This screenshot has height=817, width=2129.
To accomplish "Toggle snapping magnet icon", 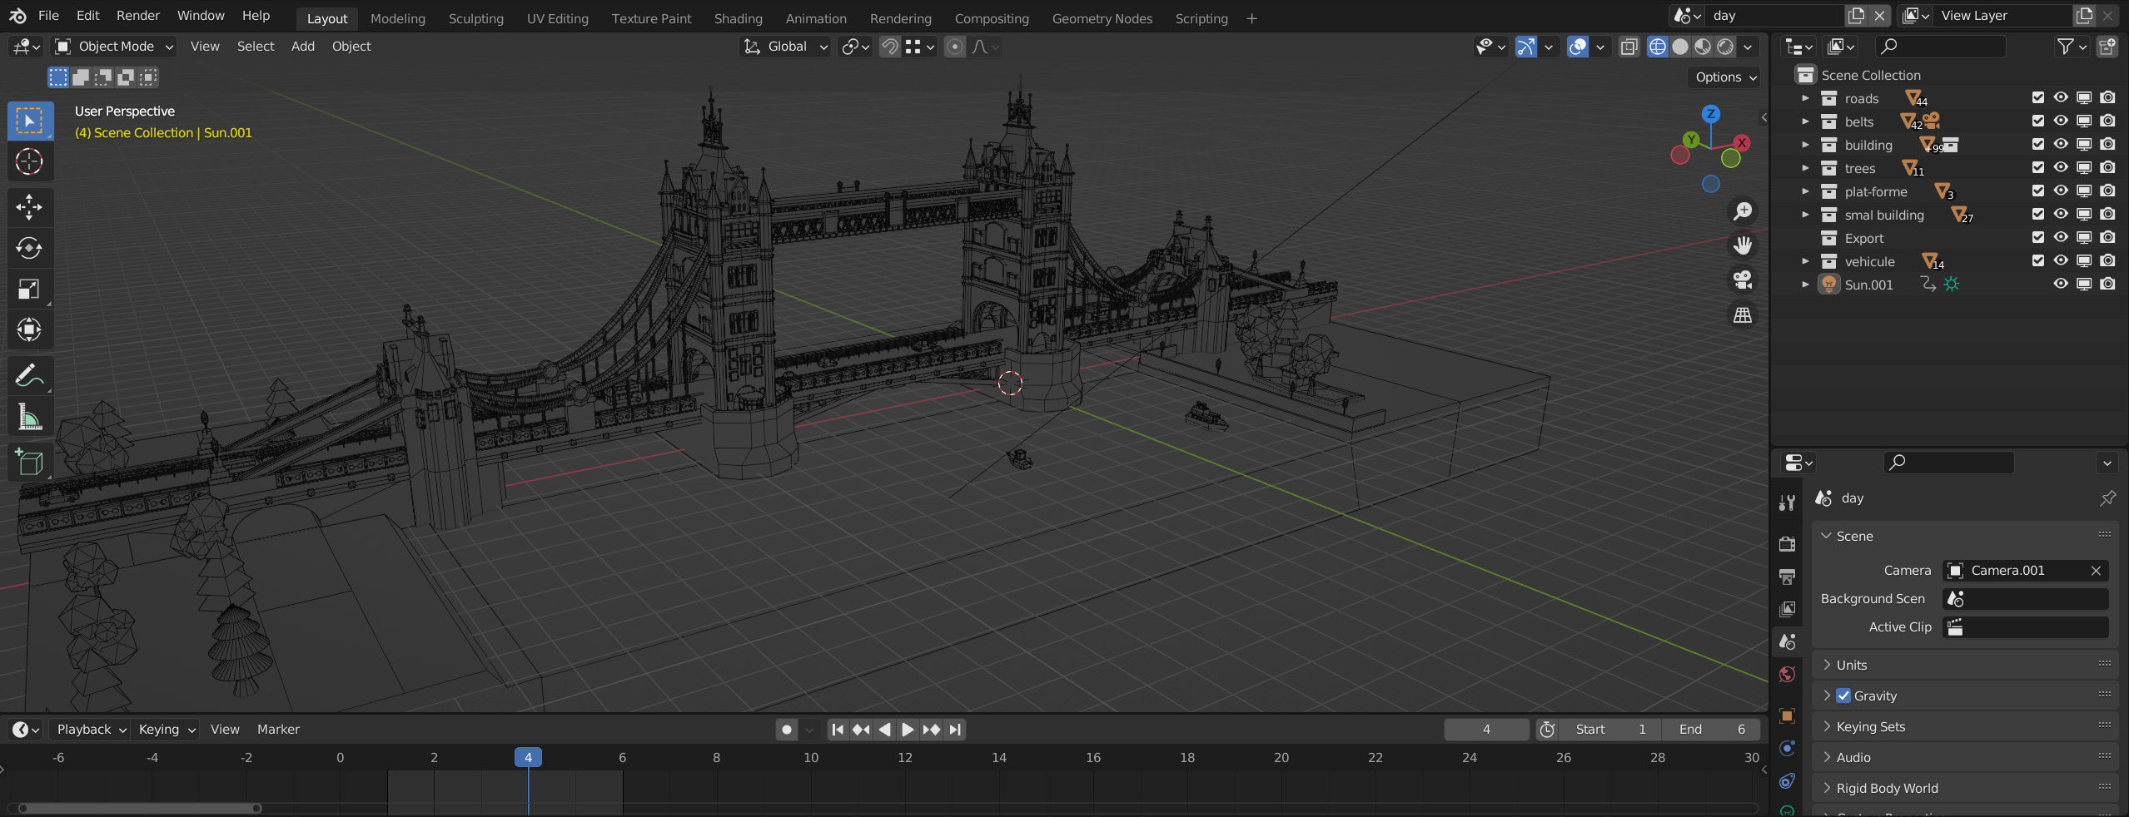I will pos(889,47).
